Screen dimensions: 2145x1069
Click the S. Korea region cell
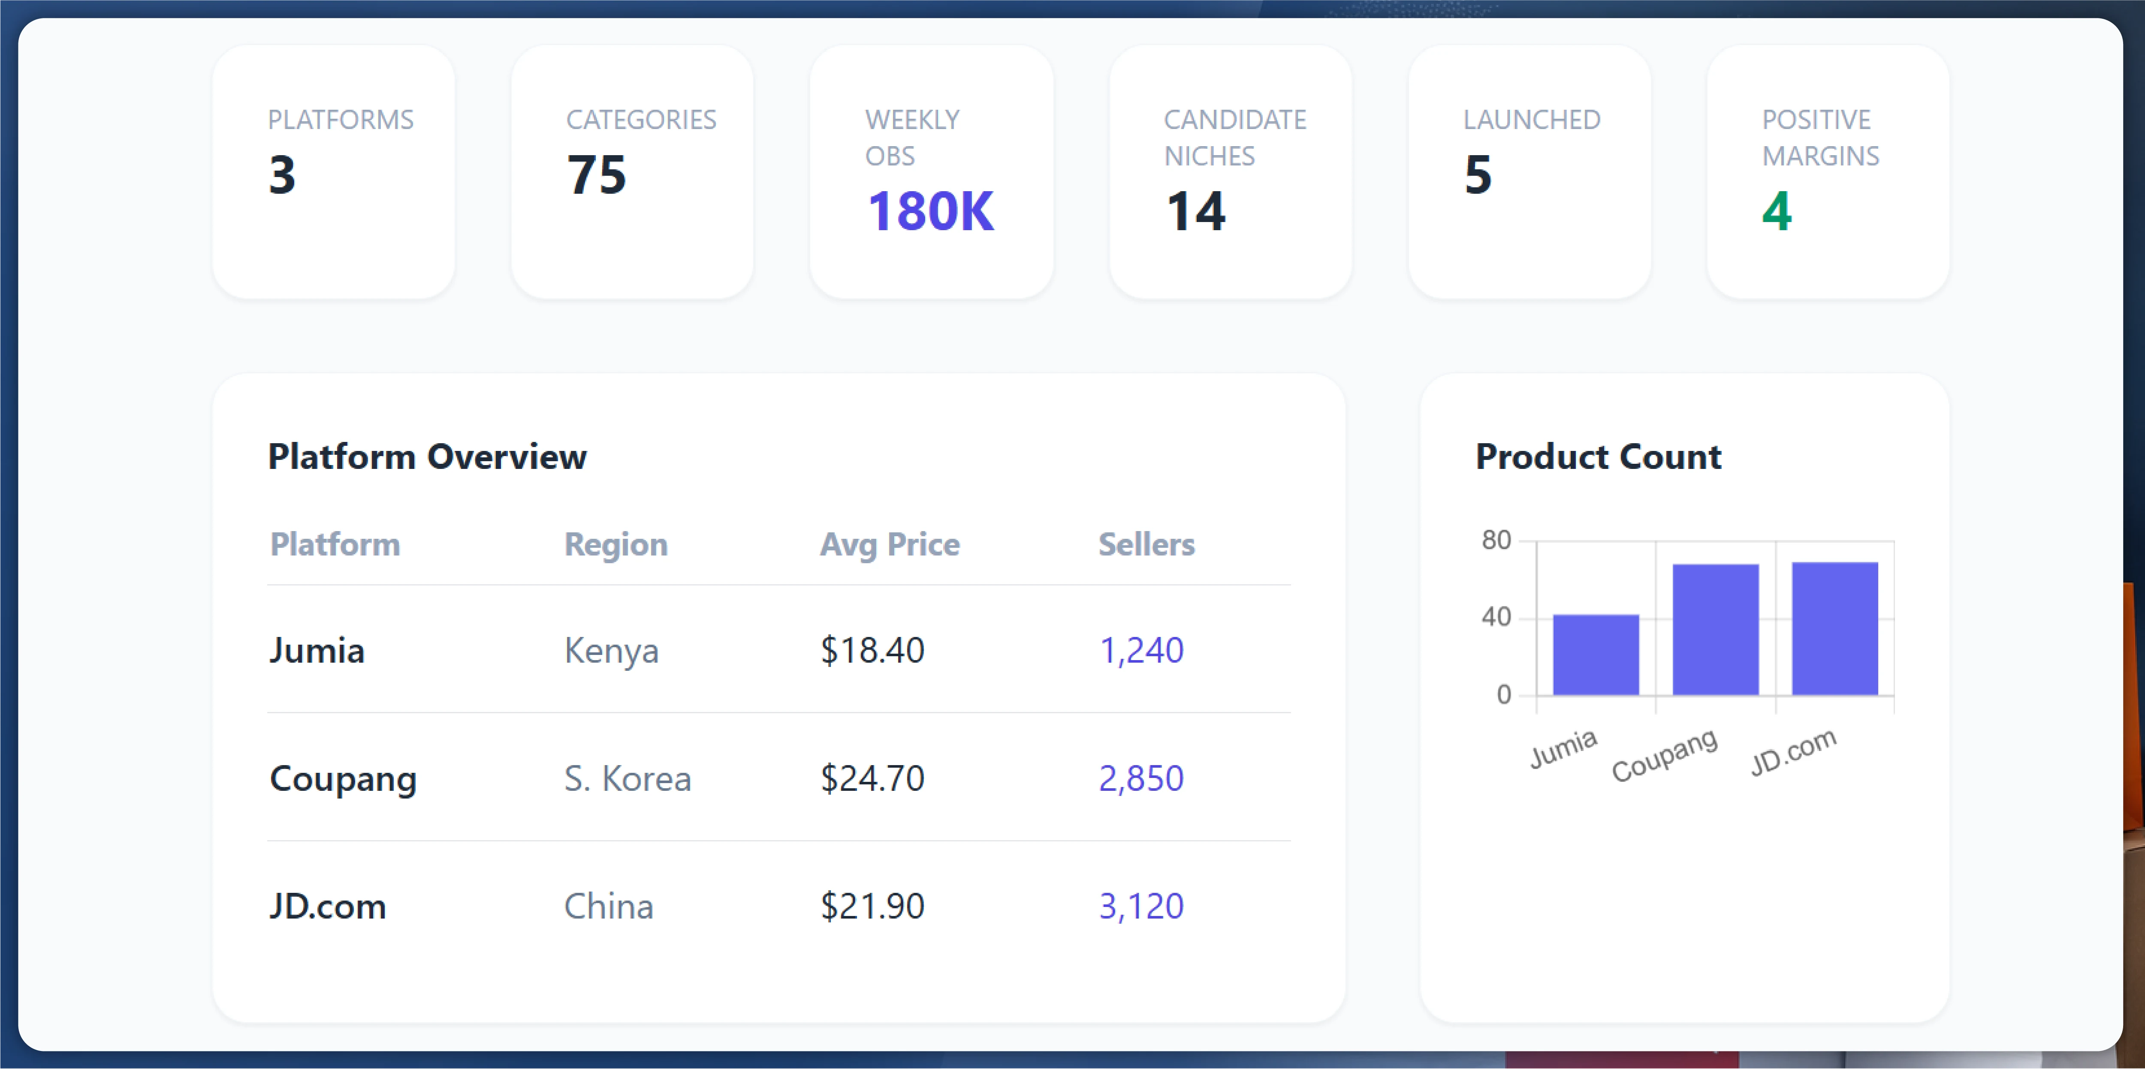point(628,779)
